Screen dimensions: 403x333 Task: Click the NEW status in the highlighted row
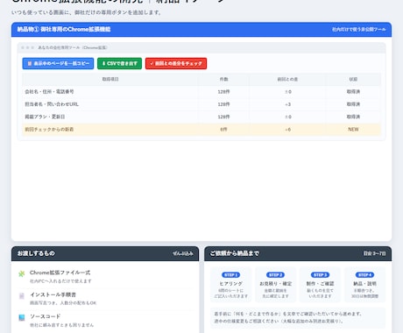[353, 130]
